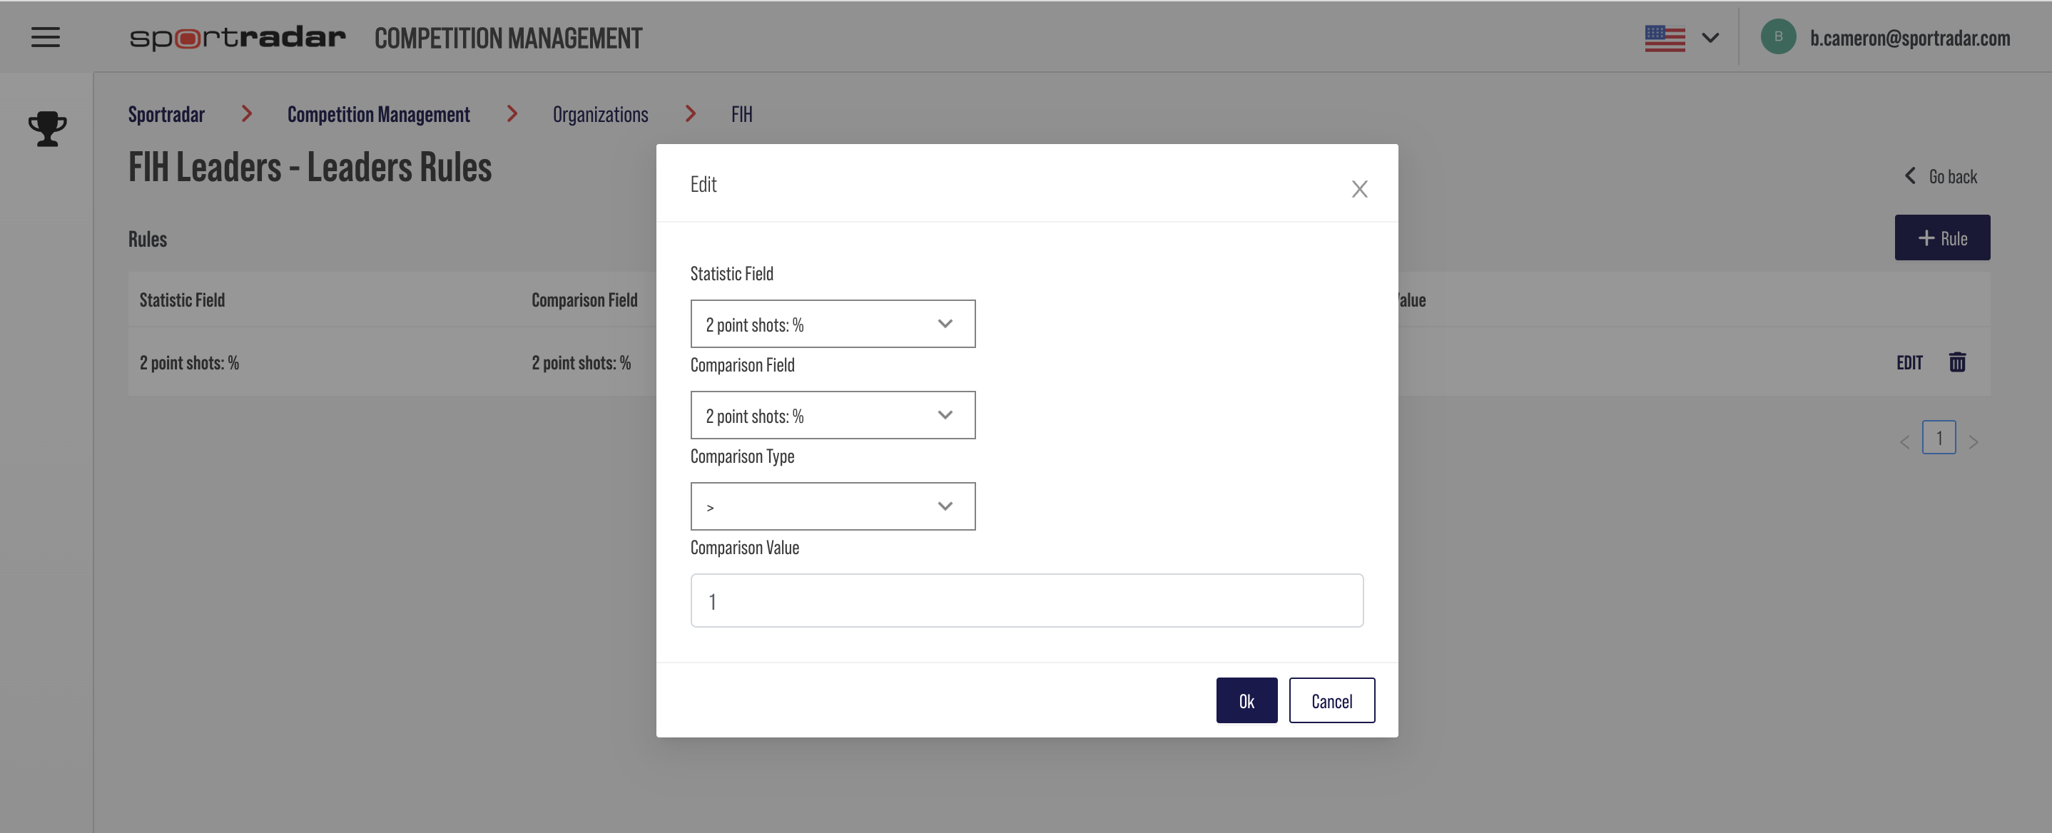Confirm the edit with Ok

(1246, 700)
